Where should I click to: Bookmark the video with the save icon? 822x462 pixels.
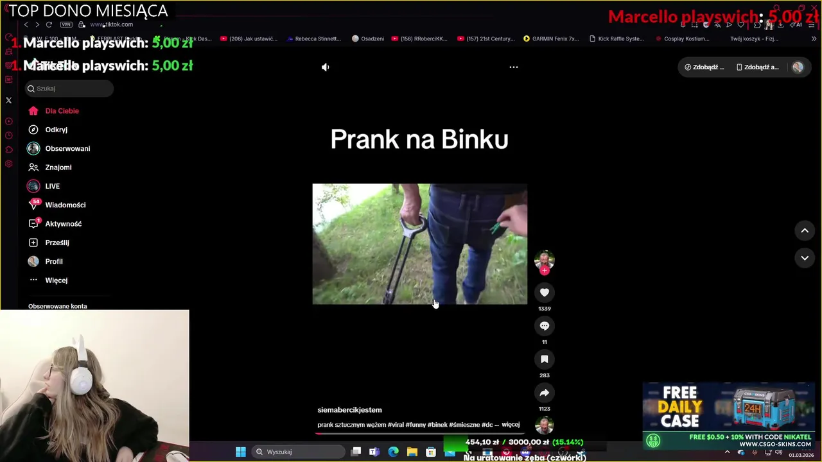[x=545, y=359]
